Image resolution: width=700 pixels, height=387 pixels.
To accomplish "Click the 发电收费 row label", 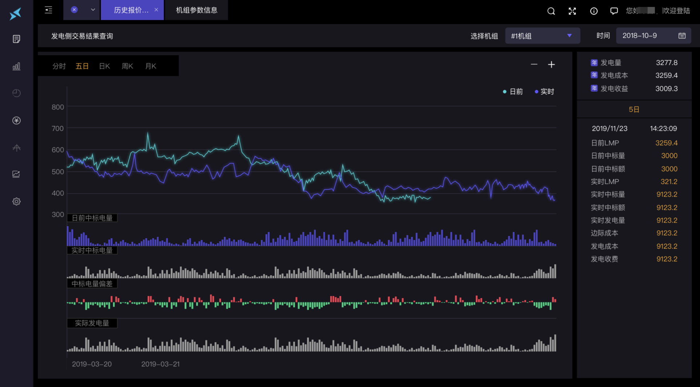I will (604, 259).
